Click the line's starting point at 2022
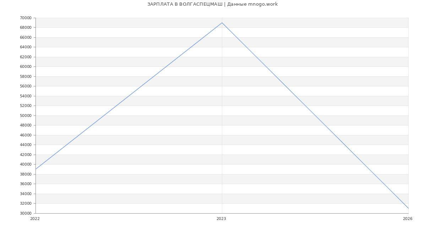426x231 pixels. coord(36,169)
